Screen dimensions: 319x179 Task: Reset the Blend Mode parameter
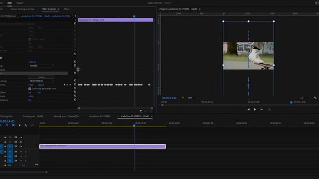point(75,65)
